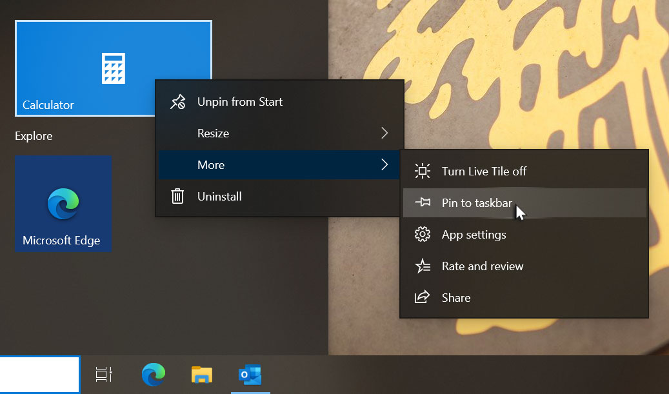Select the Pin to taskbar pin icon
This screenshot has width=669, height=394.
[x=423, y=202]
